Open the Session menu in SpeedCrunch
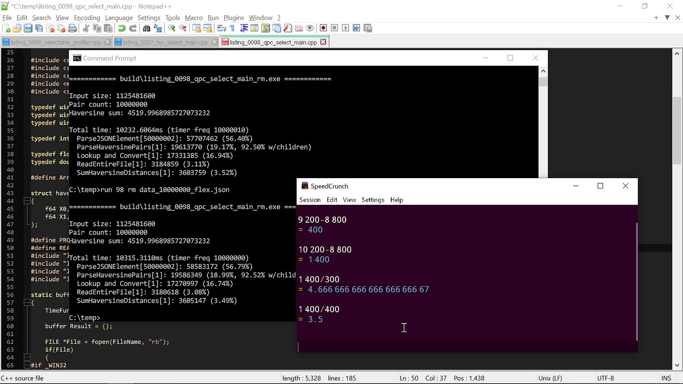683x384 pixels. (x=310, y=200)
